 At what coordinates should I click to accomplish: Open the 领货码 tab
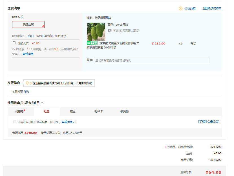click(124, 112)
